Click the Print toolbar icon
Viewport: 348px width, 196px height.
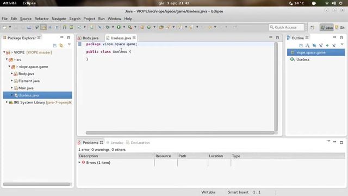click(x=29, y=27)
